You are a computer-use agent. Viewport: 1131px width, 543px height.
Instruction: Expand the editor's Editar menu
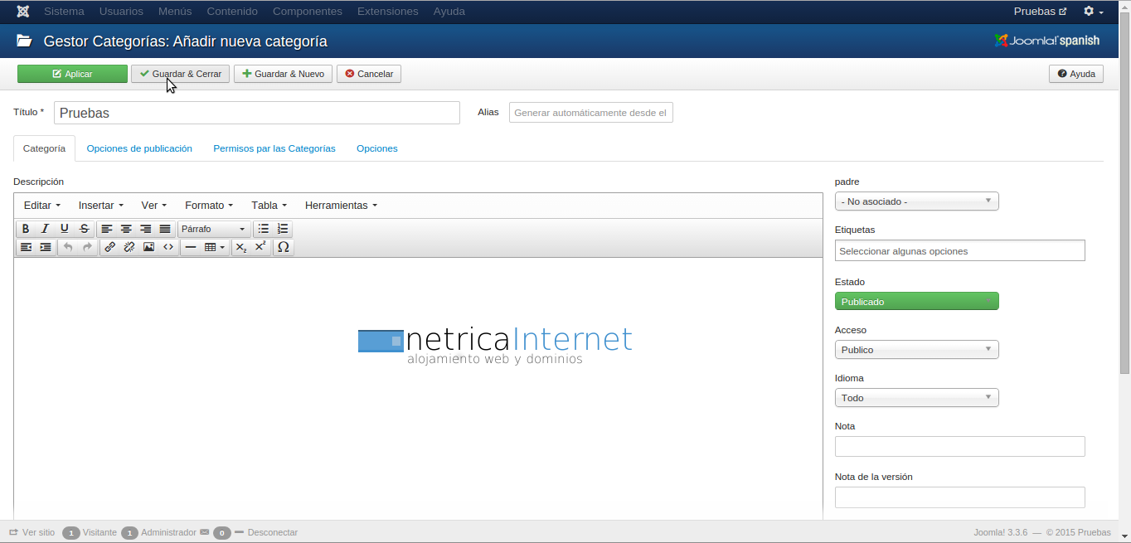coord(42,206)
